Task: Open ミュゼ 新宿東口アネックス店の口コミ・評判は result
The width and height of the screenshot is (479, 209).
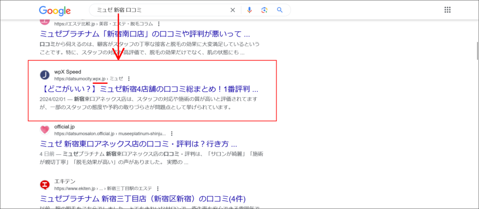Action: click(x=138, y=144)
